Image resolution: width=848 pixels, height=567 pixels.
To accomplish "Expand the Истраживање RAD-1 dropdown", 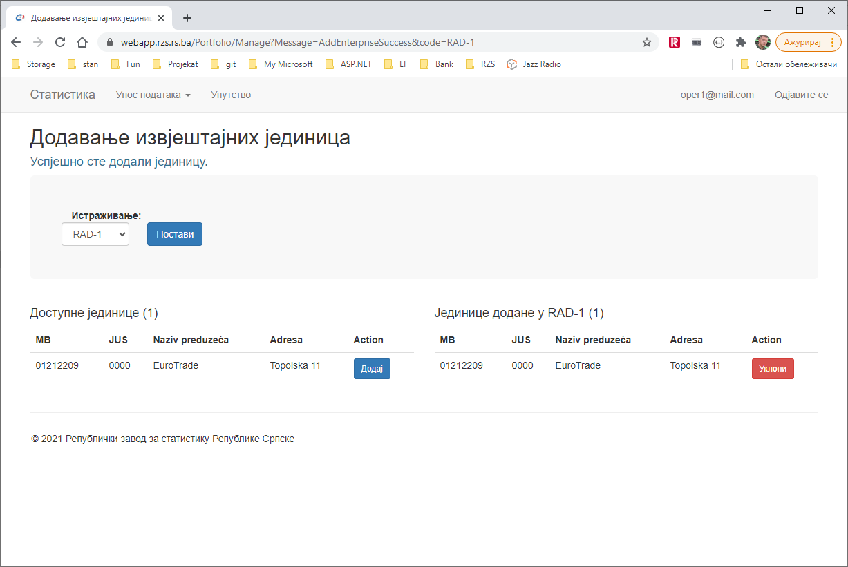I will point(95,234).
